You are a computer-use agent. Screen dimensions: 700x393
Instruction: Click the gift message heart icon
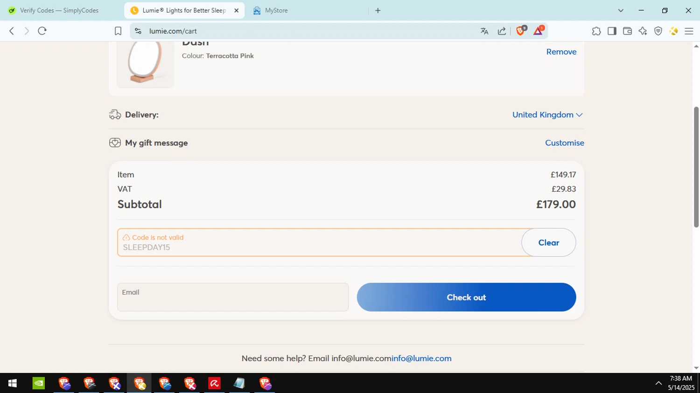115,143
